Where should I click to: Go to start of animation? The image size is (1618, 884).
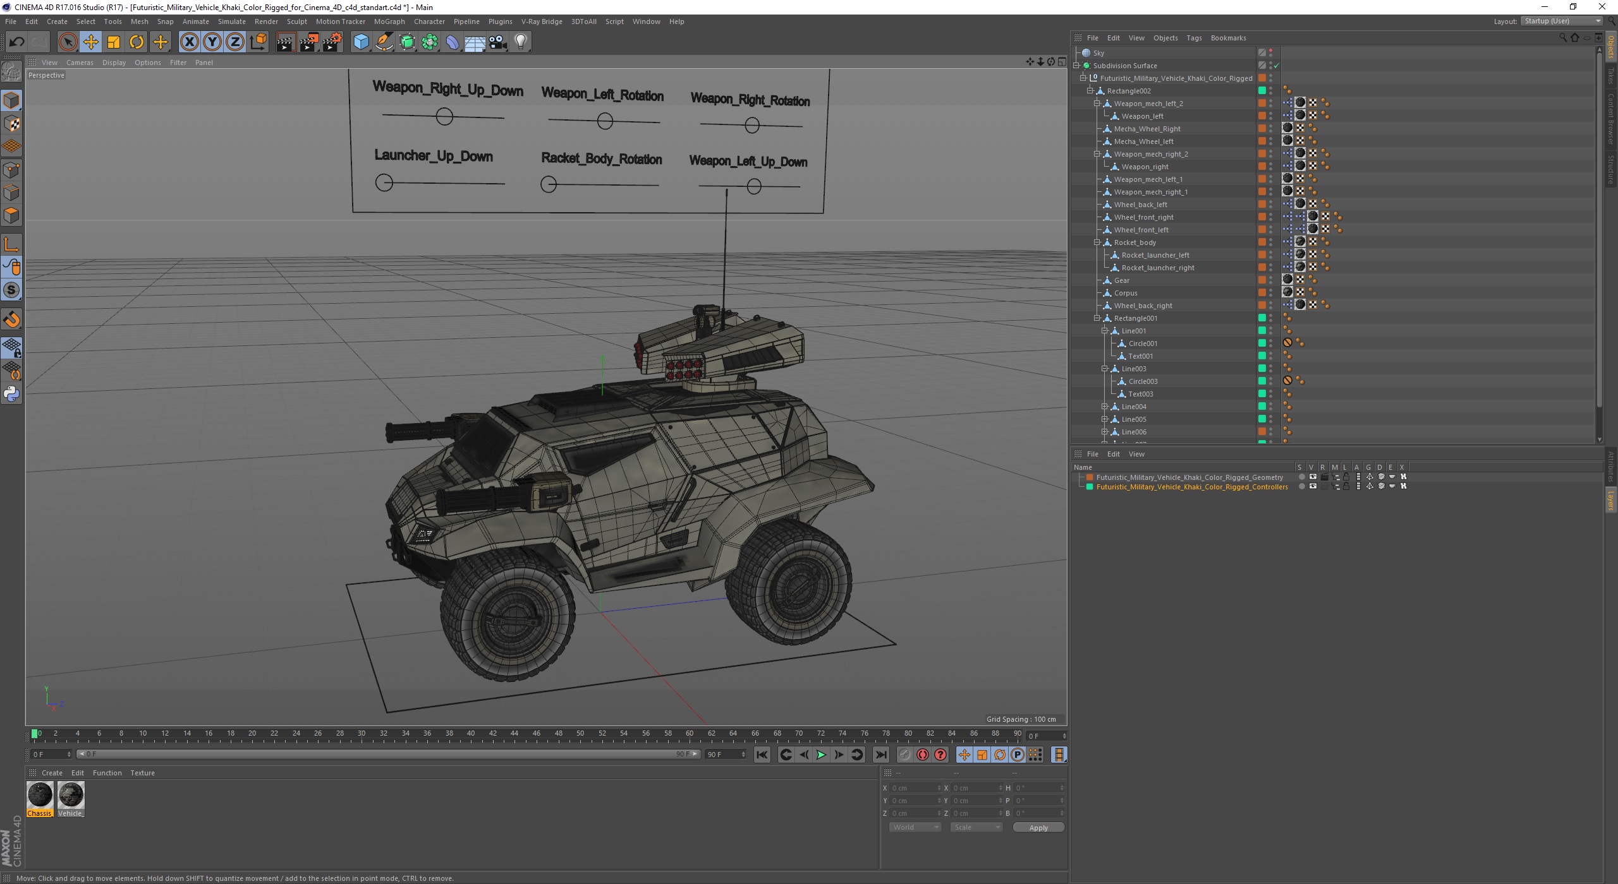pos(762,755)
